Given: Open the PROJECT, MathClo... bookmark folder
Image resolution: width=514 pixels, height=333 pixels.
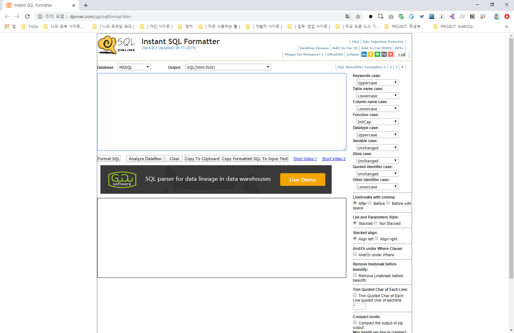Looking at the screenshot, I should coord(455,27).
